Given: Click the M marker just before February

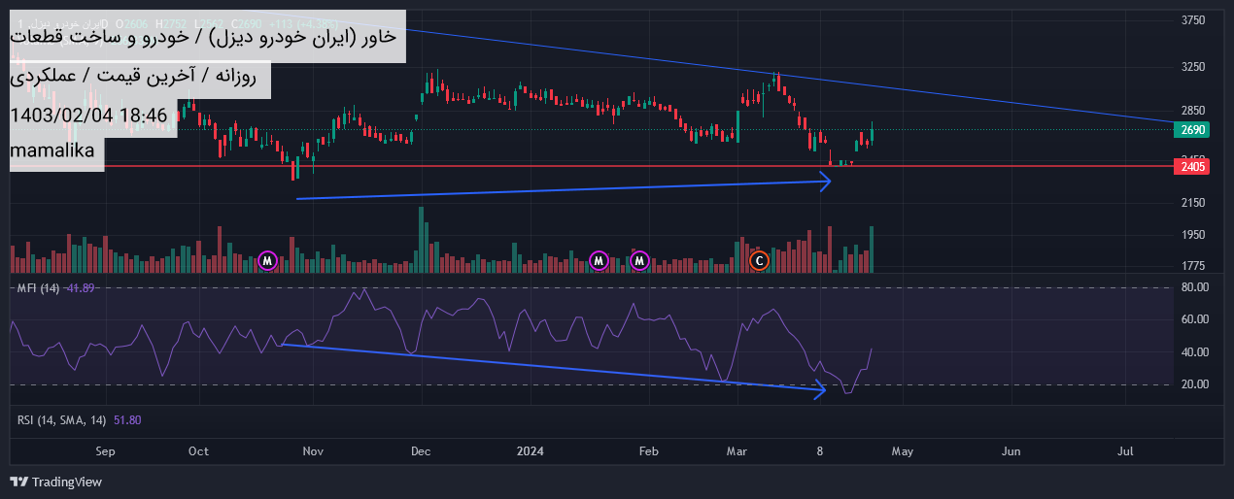Looking at the screenshot, I should pyautogui.click(x=639, y=260).
